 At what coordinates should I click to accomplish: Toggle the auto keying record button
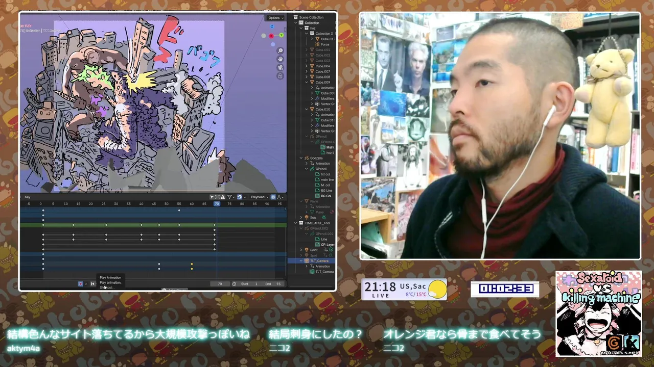[80, 284]
